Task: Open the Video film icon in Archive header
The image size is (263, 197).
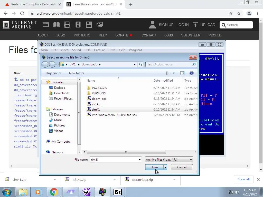Action: (67, 25)
